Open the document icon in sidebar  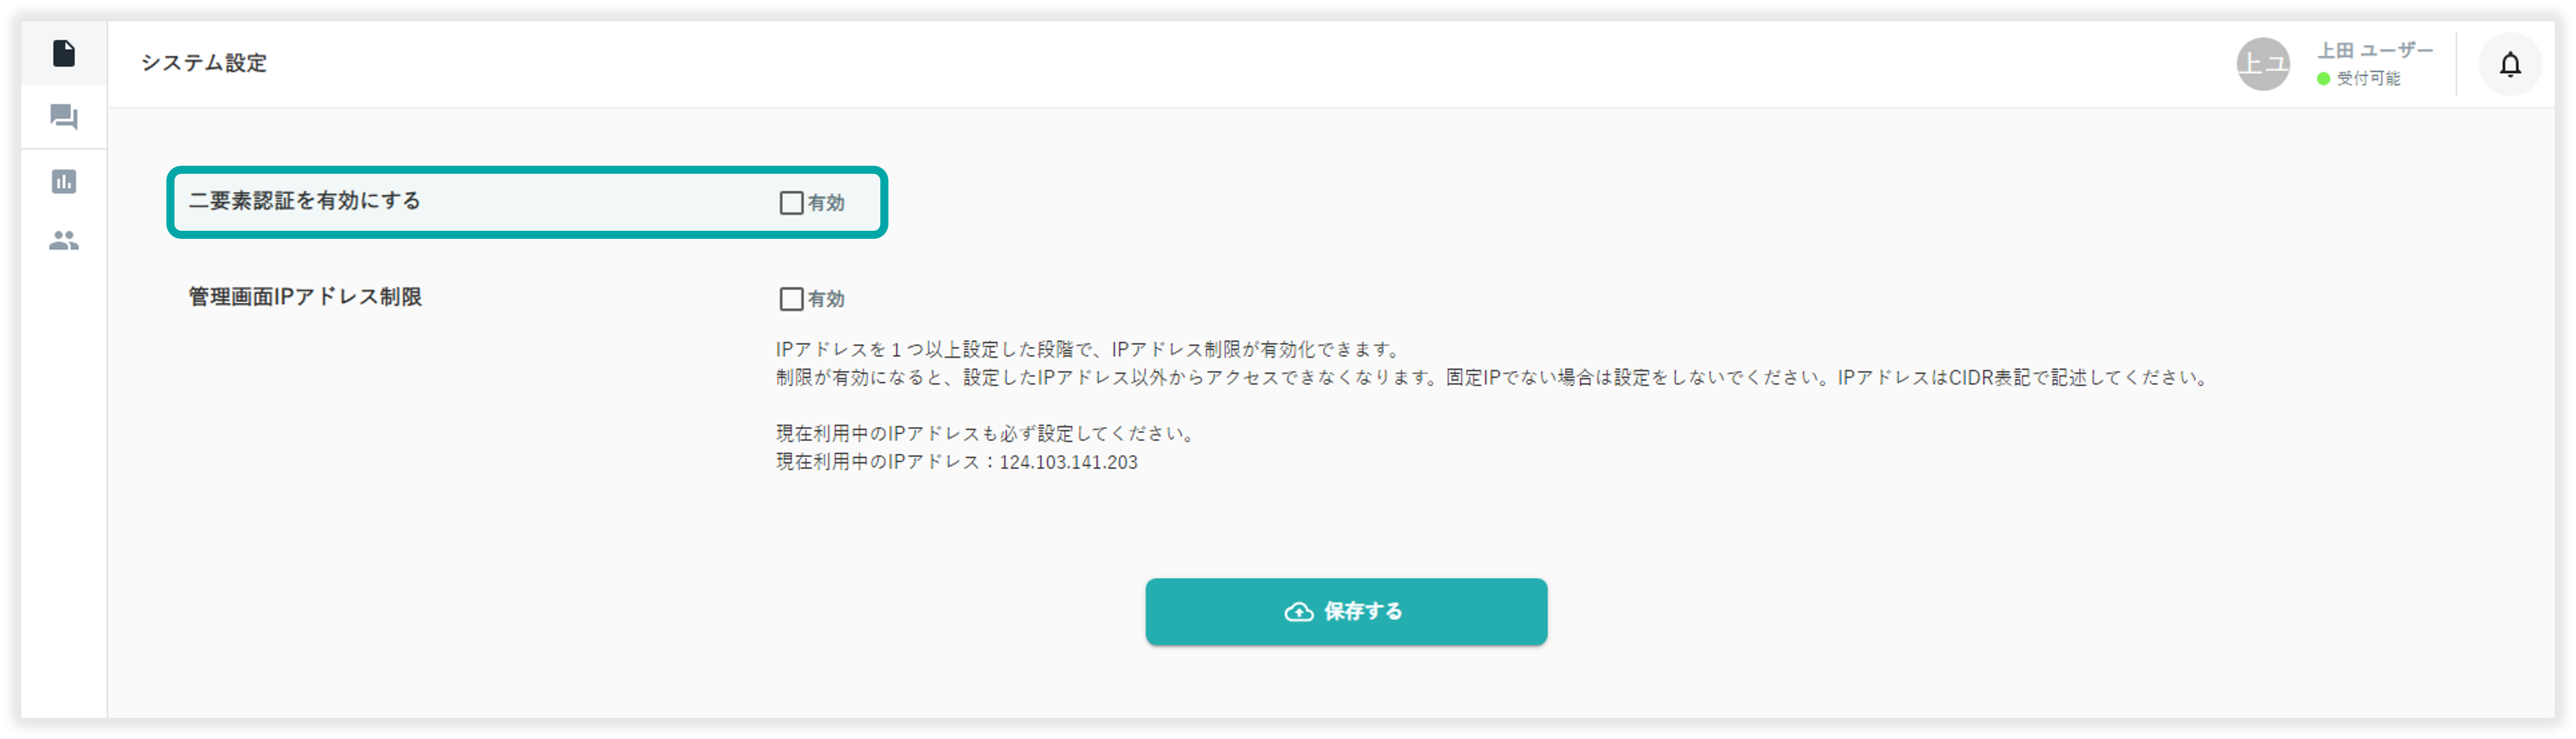64,53
